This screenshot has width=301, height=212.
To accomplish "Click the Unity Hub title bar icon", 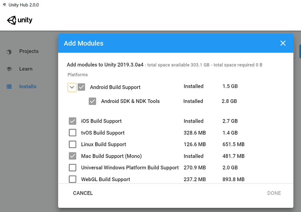I will (x=4, y=5).
